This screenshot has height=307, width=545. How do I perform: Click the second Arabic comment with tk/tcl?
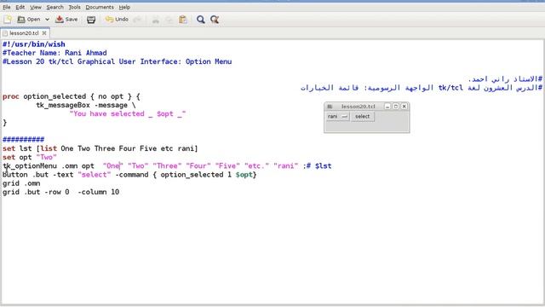(x=422, y=88)
